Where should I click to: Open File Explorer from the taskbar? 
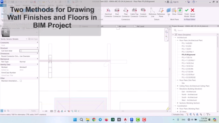click(x=88, y=120)
